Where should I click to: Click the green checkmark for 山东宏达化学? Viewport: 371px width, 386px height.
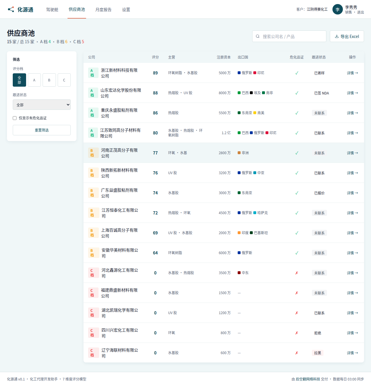297,93
